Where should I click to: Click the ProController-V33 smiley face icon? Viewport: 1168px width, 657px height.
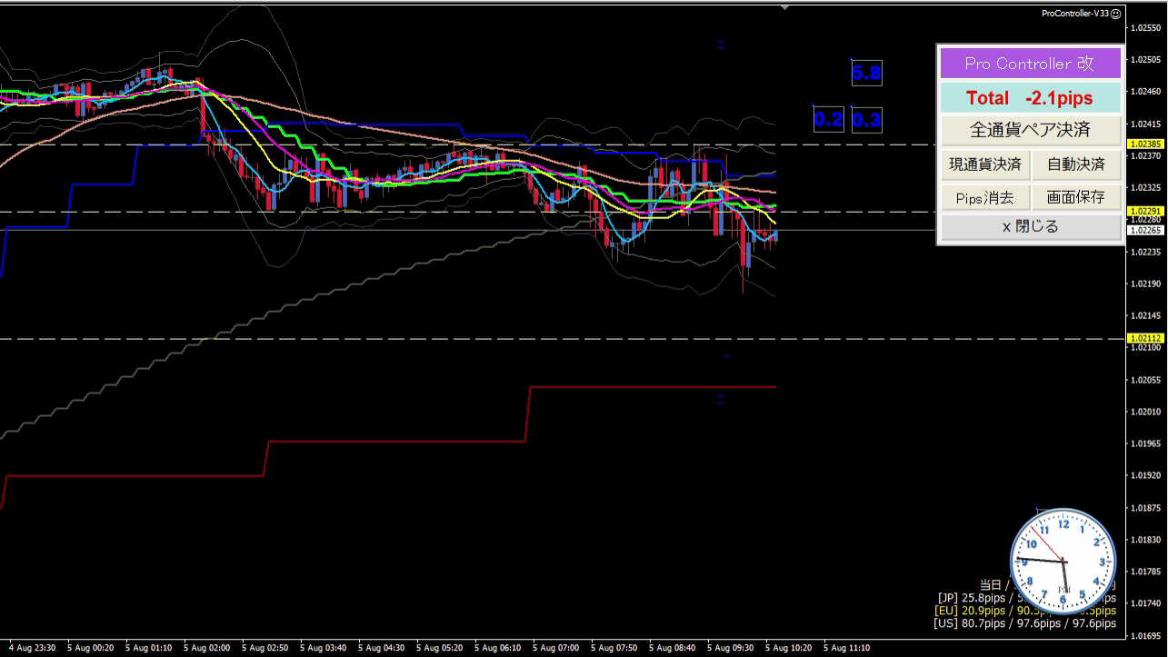point(1116,14)
